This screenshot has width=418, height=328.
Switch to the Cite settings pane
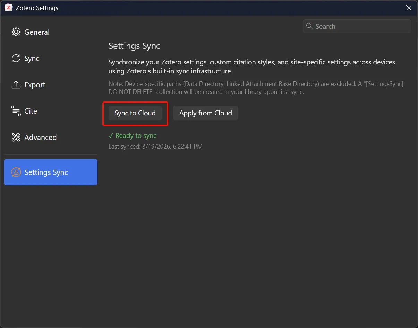[31, 111]
